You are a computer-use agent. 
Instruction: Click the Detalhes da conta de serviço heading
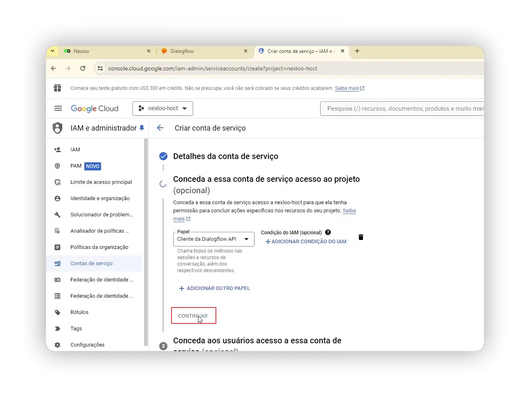pos(226,156)
